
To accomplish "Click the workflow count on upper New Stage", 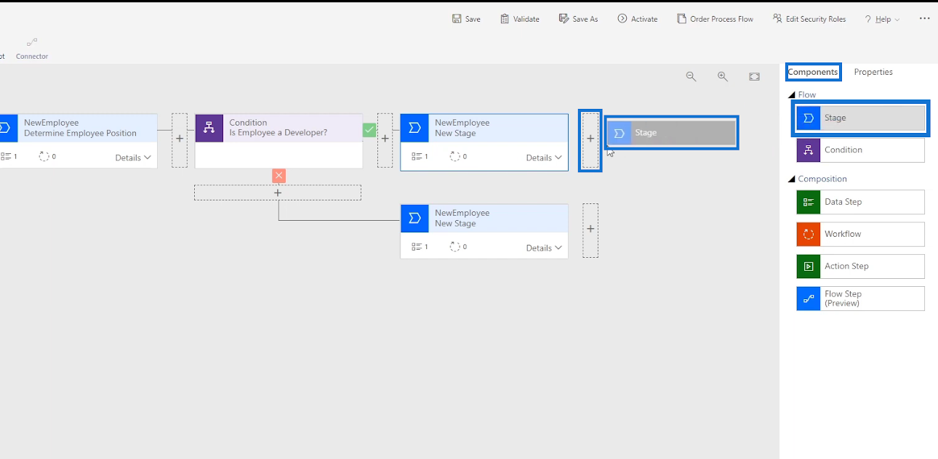I will click(458, 156).
